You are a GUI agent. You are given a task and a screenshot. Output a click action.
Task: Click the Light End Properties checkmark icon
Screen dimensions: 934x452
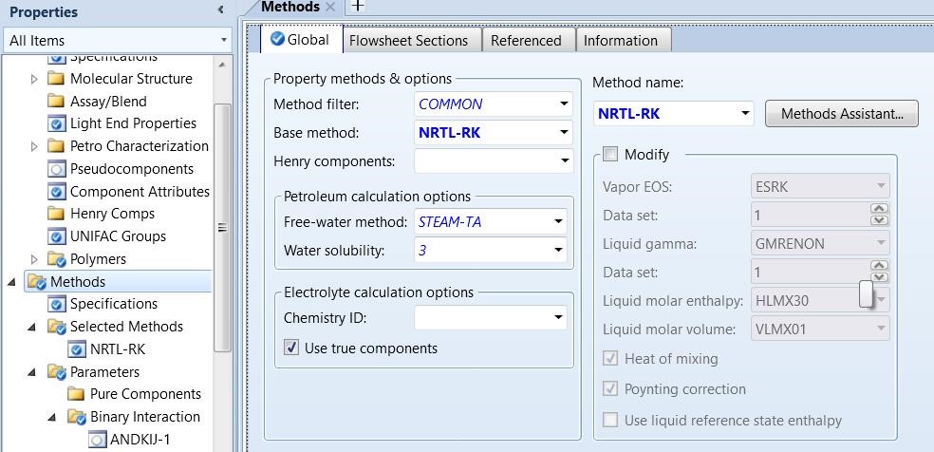click(56, 123)
